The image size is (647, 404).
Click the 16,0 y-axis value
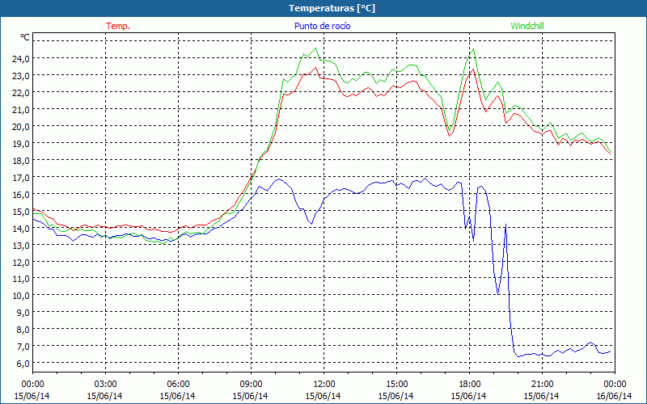pos(21,194)
